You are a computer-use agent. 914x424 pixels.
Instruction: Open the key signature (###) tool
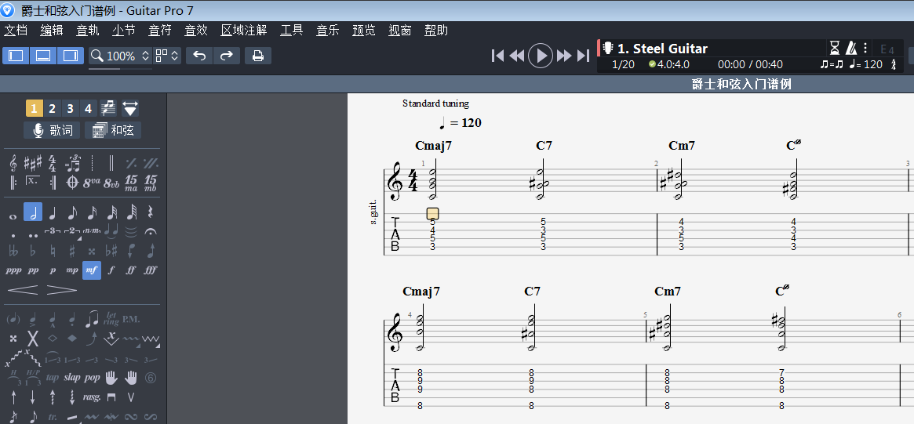(x=33, y=162)
